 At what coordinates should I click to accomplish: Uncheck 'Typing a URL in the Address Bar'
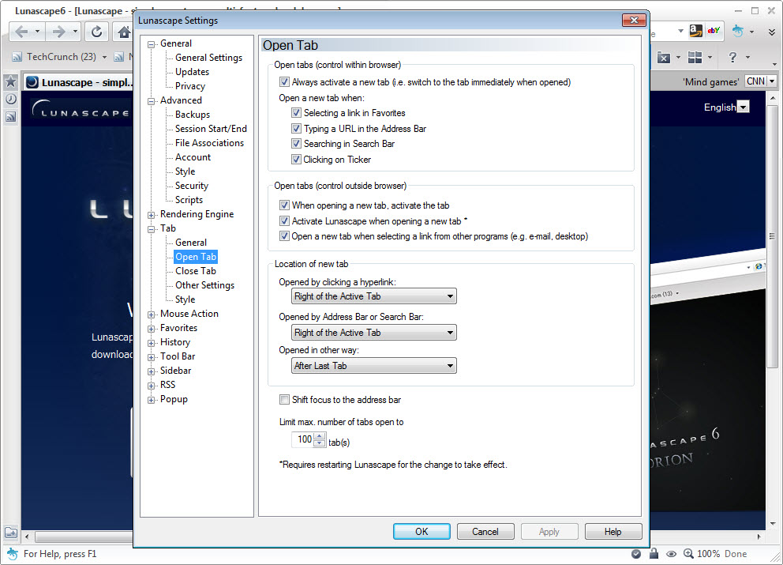pyautogui.click(x=296, y=129)
